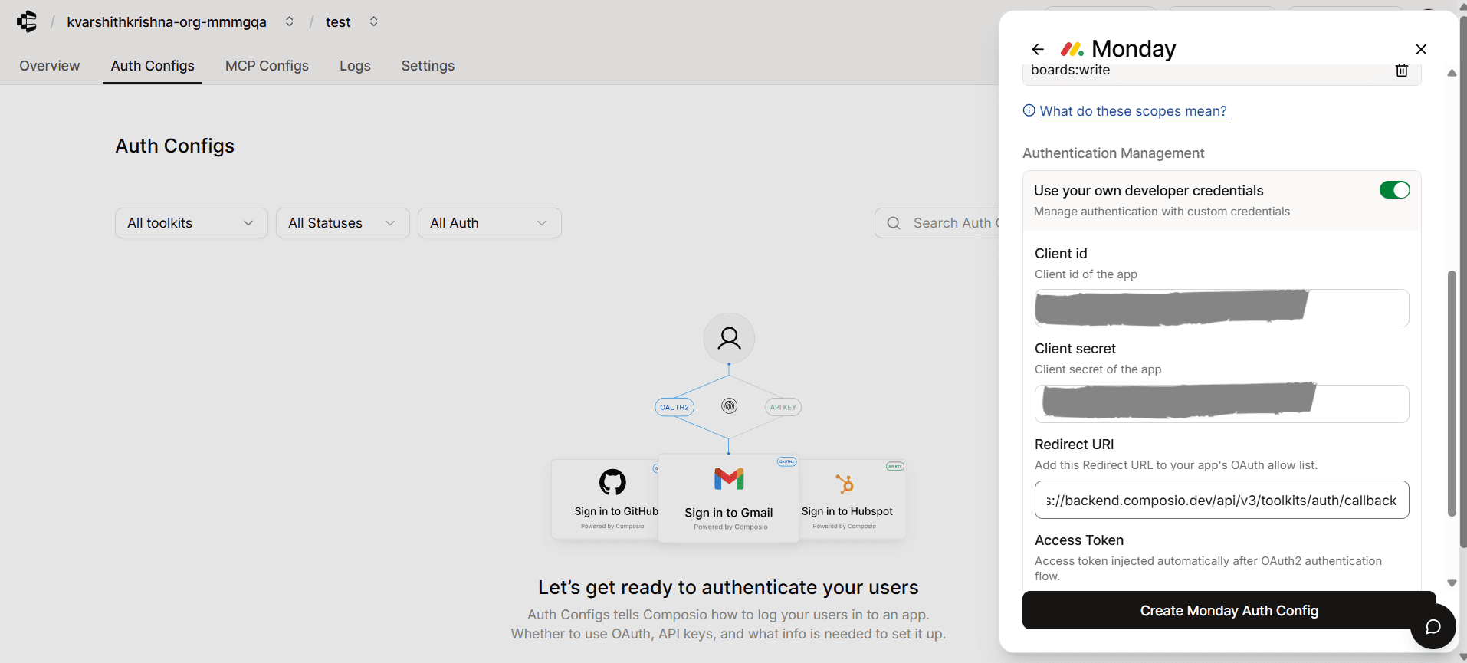
Task: Click the Client id input field
Action: (1222, 308)
